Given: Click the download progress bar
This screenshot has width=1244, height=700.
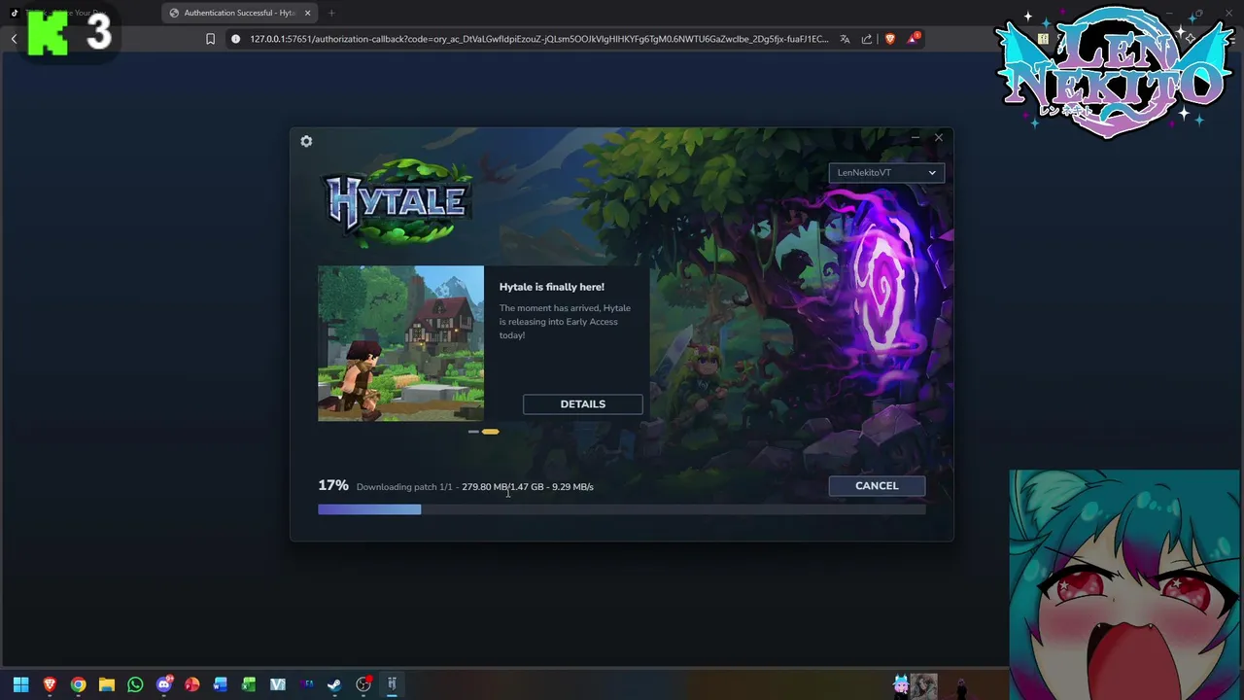Looking at the screenshot, I should pyautogui.click(x=621, y=509).
